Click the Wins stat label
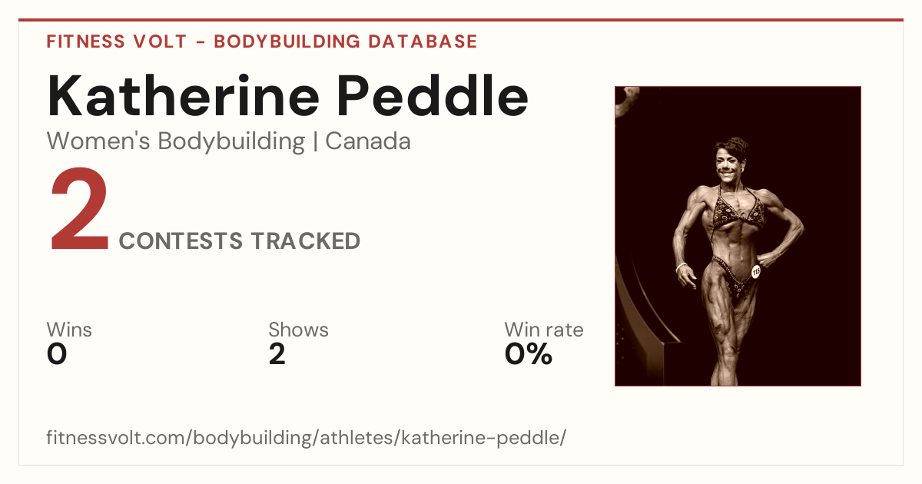Viewport: 922px width, 484px height. 69,330
